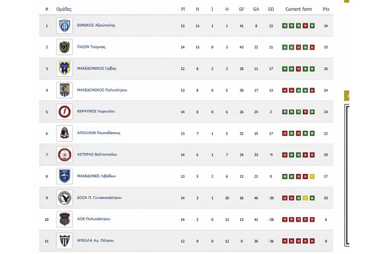Click the GD column header
The width and height of the screenshot is (381, 254).
pyautogui.click(x=271, y=10)
